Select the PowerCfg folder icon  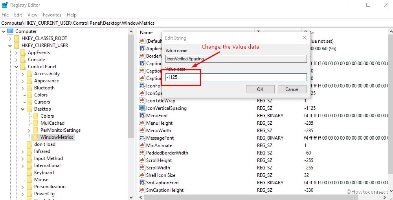click(x=29, y=194)
